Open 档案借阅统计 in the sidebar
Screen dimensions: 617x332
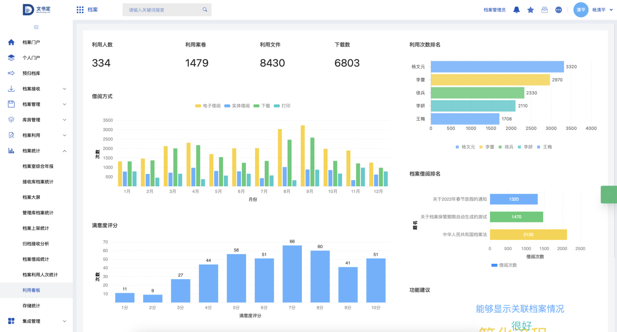click(36, 259)
